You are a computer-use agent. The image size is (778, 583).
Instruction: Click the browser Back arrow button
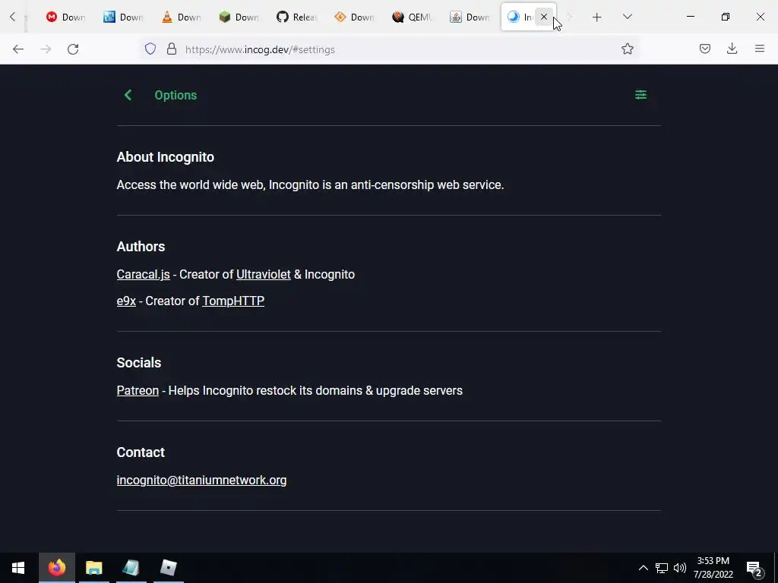18,49
